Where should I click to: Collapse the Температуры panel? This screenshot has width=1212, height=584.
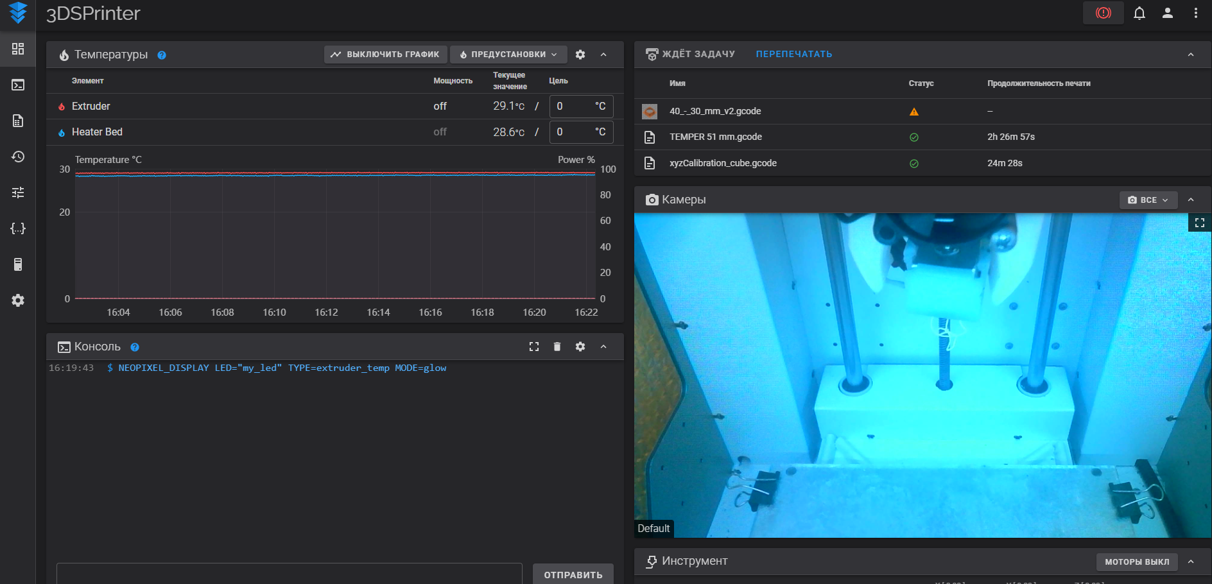pos(603,55)
